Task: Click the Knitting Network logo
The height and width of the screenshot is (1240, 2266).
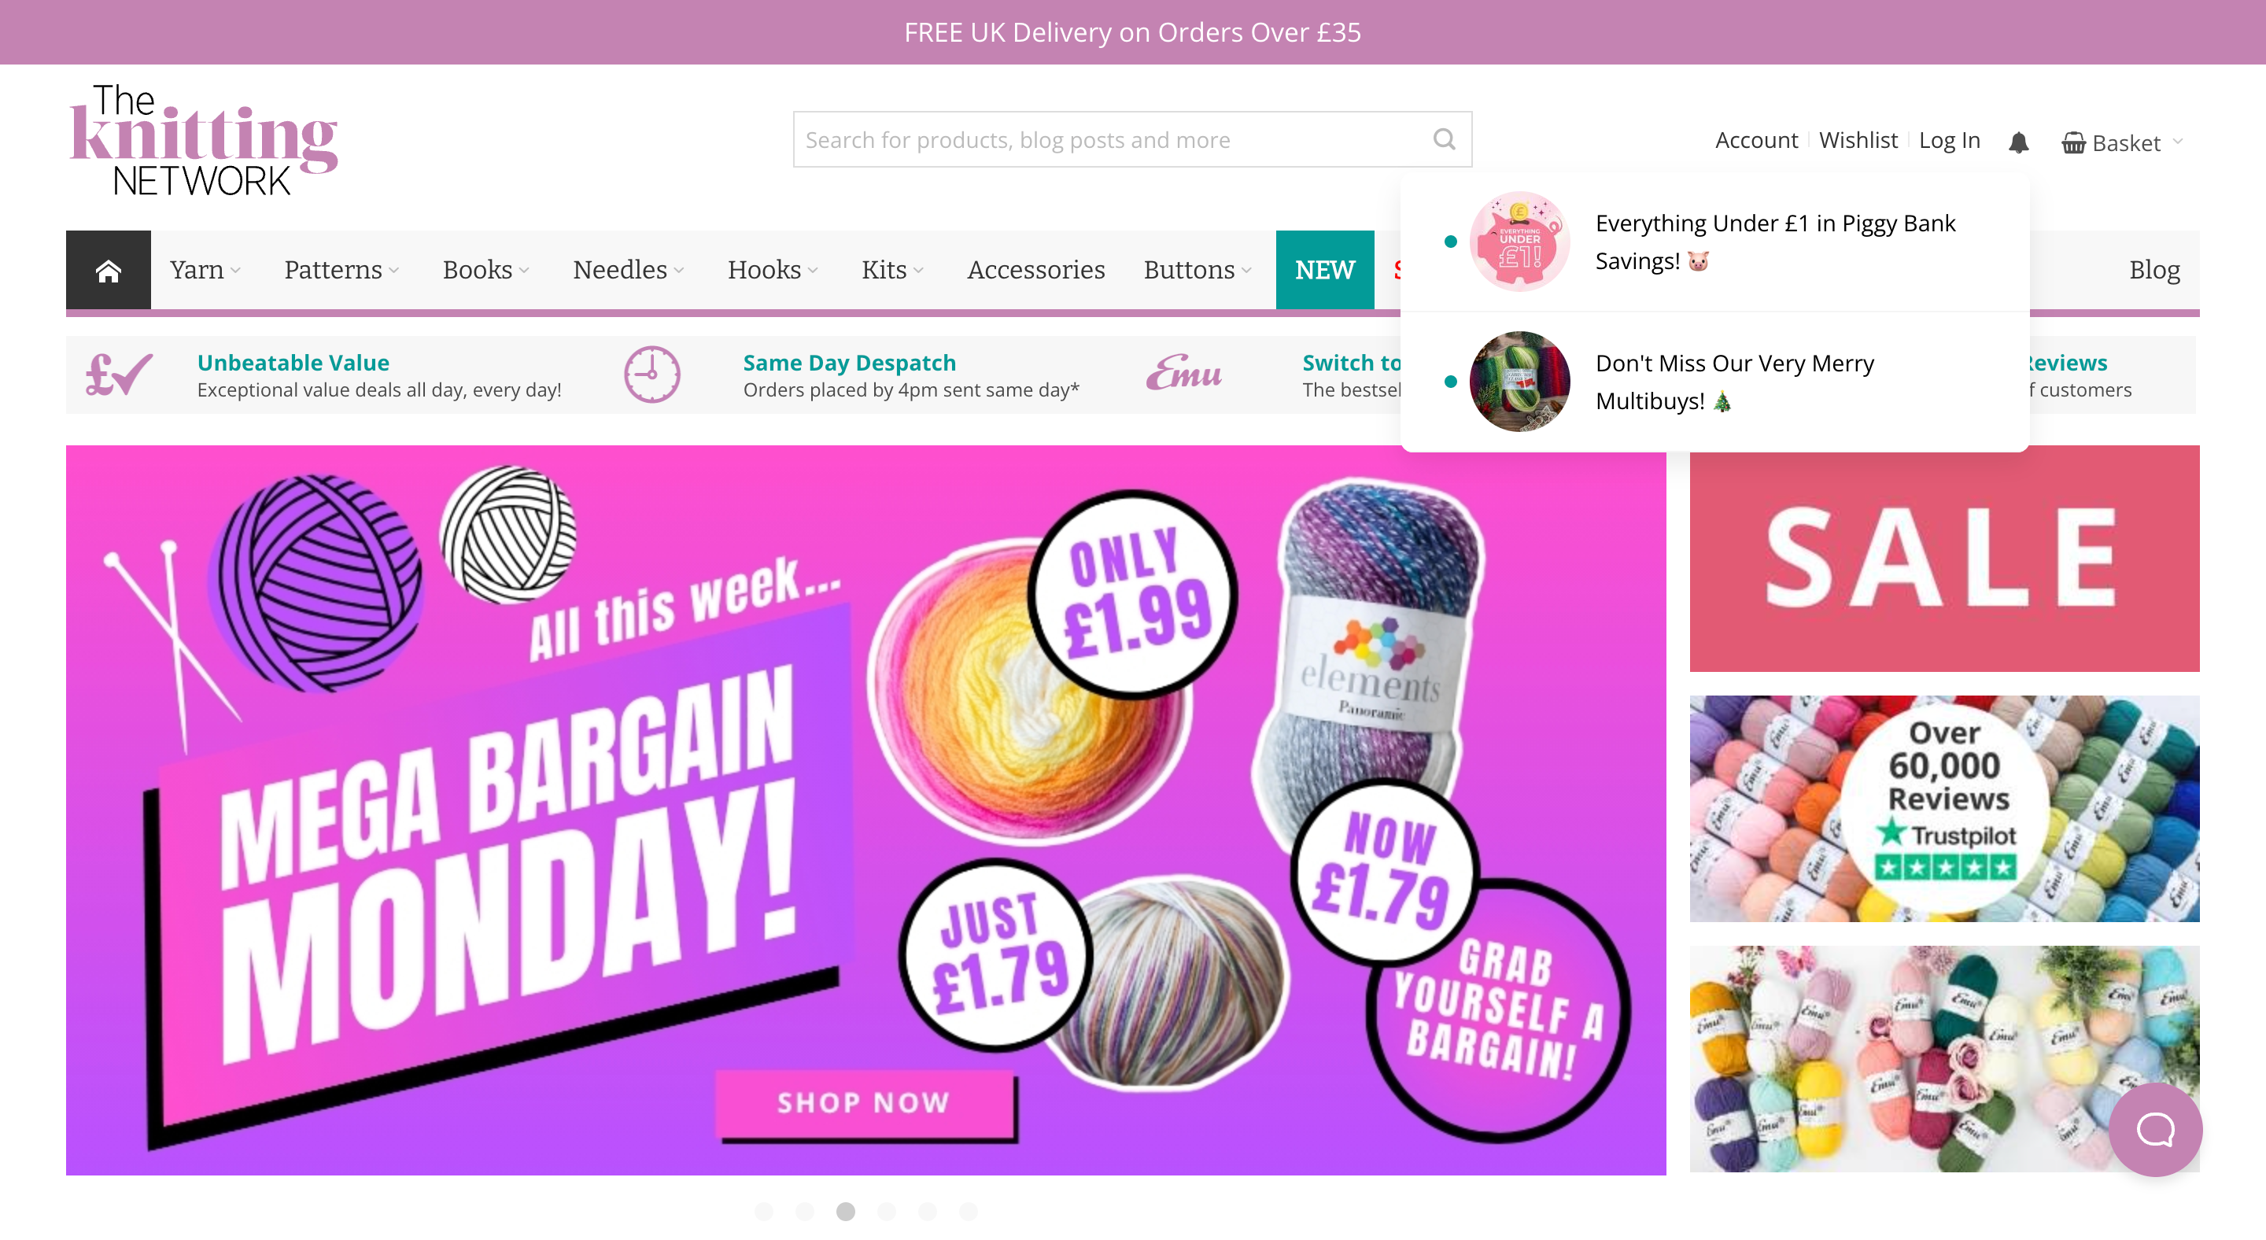Action: (x=203, y=141)
